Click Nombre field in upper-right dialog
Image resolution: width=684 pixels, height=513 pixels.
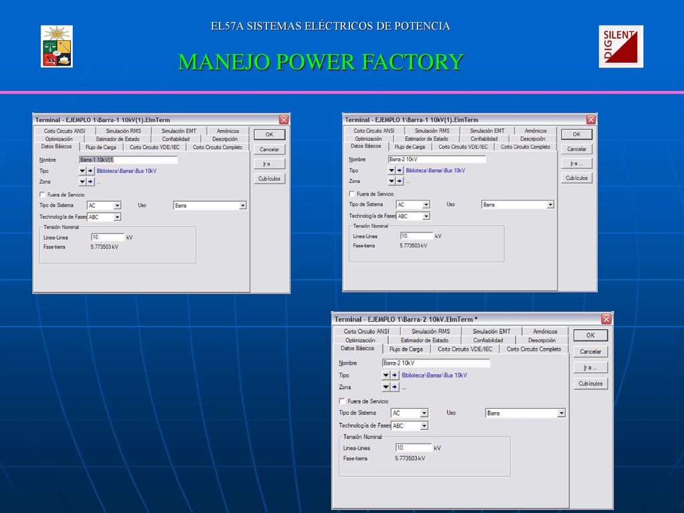[x=437, y=159]
